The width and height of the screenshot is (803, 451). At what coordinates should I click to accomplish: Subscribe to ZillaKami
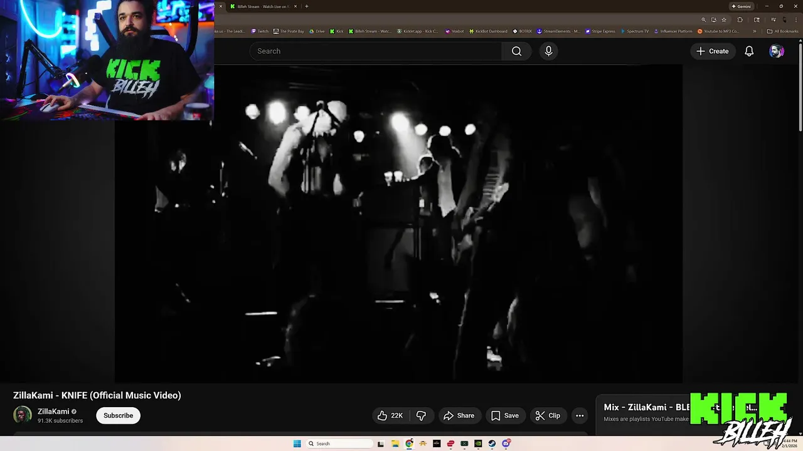(118, 415)
